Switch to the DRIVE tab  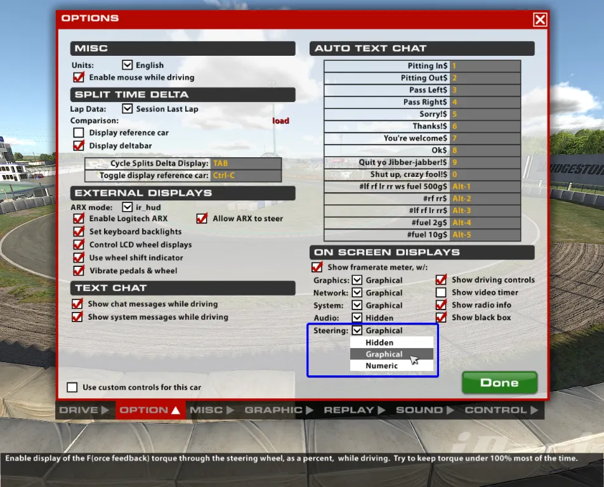click(85, 410)
